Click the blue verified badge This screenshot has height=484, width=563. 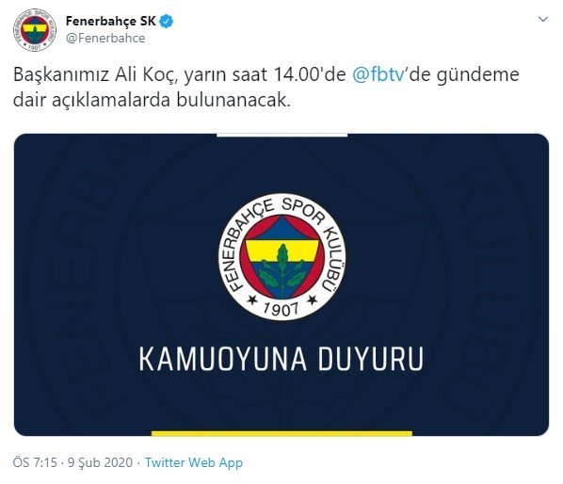point(166,21)
